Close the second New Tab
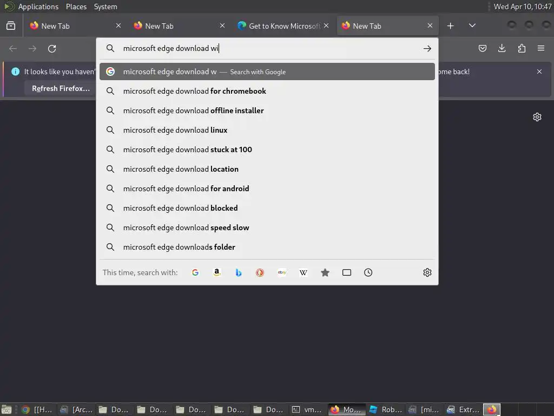This screenshot has height=416, width=554. click(x=222, y=25)
